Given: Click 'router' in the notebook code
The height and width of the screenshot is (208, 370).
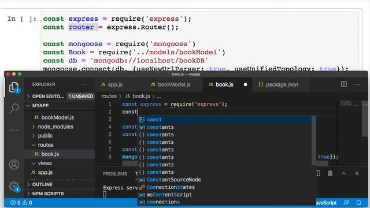Looking at the screenshot, I should pyautogui.click(x=81, y=27).
